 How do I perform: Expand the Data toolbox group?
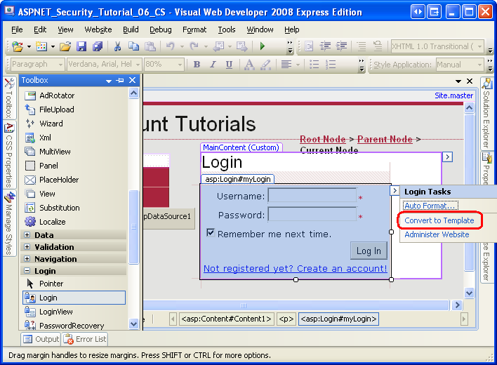[27, 235]
